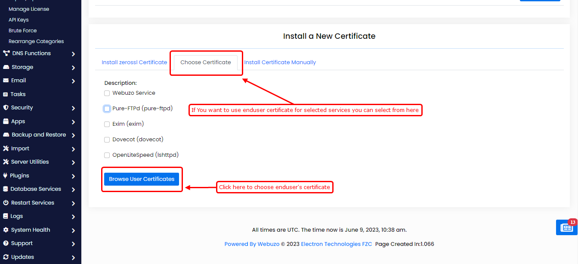Expand the Backup and Restore menu arrow
This screenshot has height=264, width=578.
[73, 135]
